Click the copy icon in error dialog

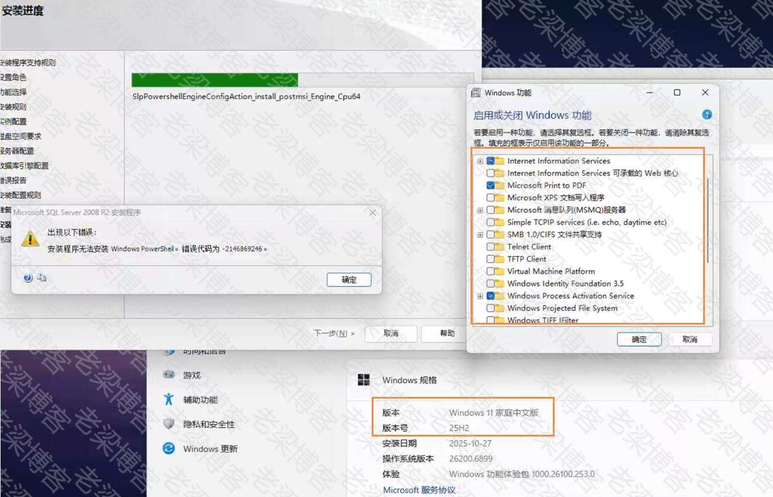point(41,277)
